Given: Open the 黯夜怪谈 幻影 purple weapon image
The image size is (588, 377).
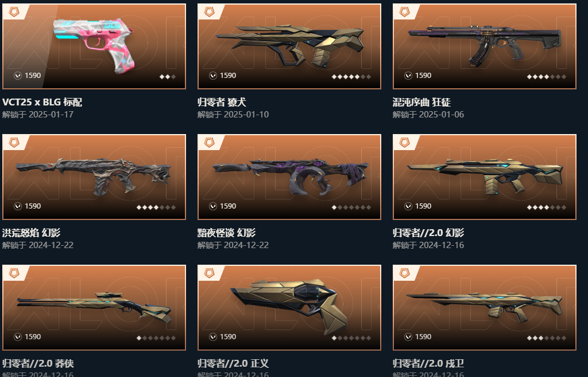Looking at the screenshot, I should tap(289, 177).
